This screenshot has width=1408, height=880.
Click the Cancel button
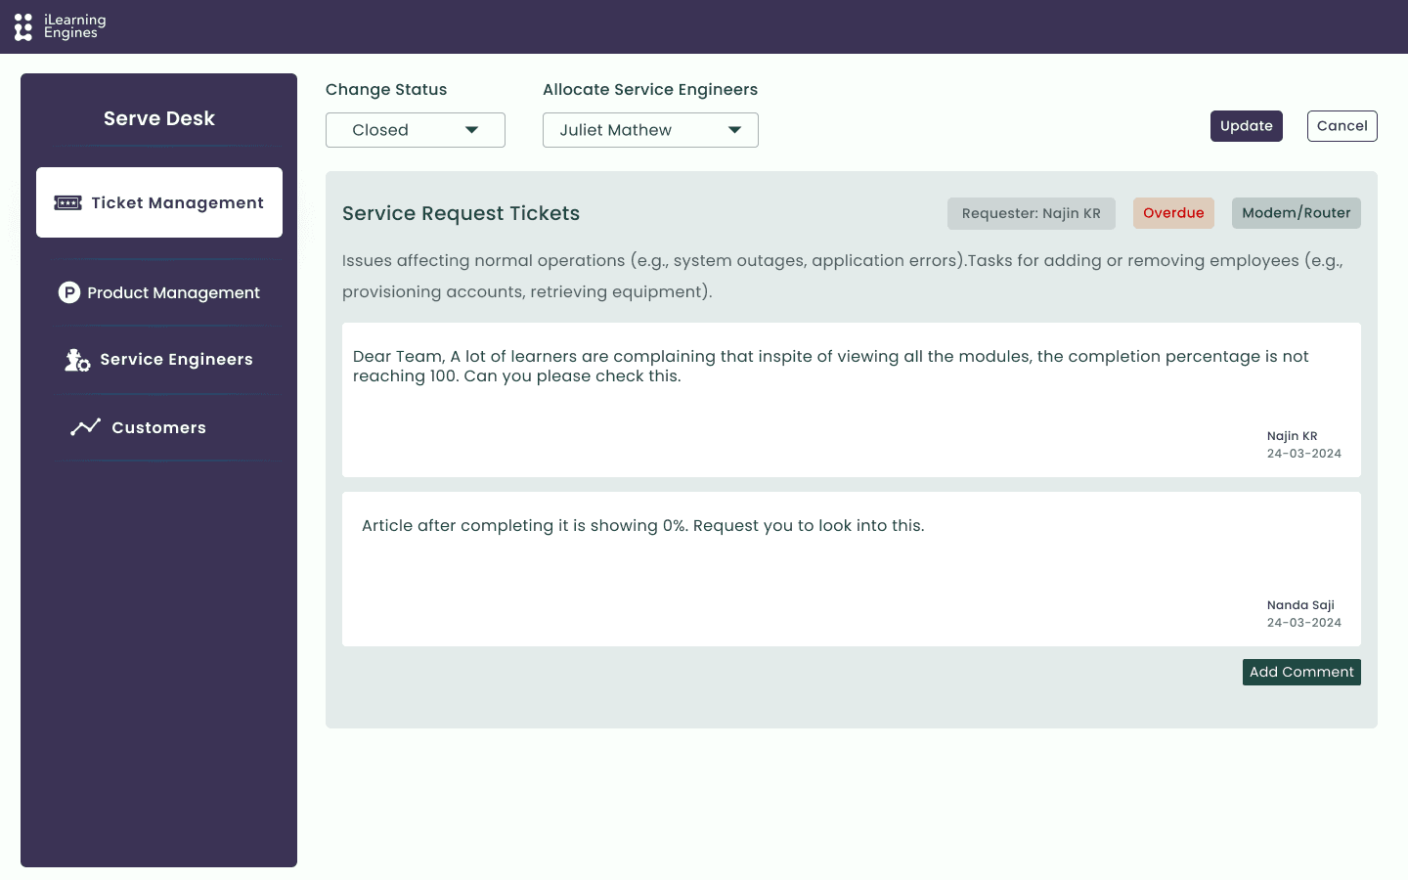(1342, 126)
